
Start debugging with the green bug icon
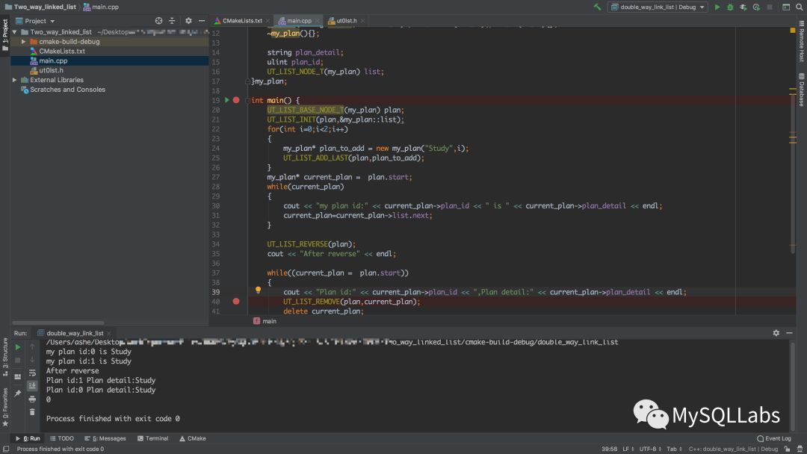click(x=730, y=7)
